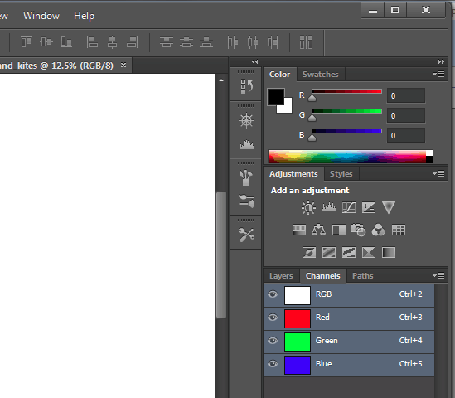
Task: Add a Brightness/Contrast adjustment
Action: [x=308, y=208]
